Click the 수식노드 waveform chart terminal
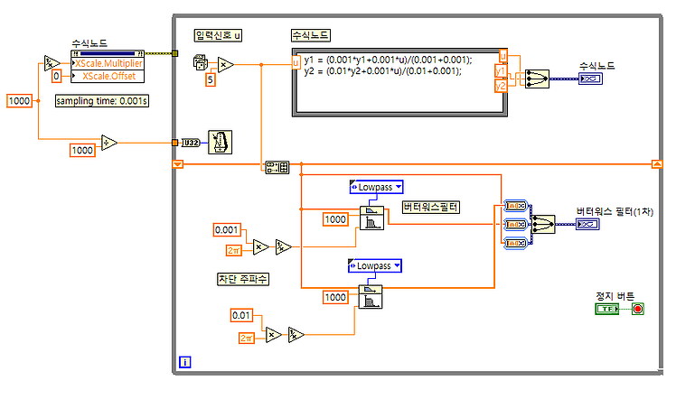The width and height of the screenshot is (695, 399). click(590, 79)
